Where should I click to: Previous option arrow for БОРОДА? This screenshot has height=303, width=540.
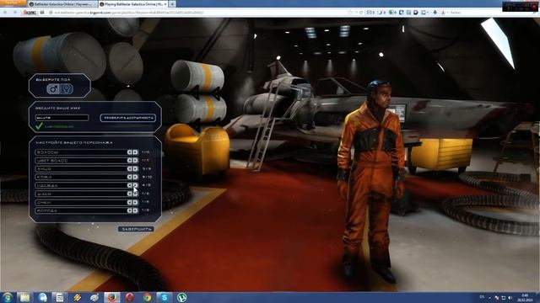130,210
